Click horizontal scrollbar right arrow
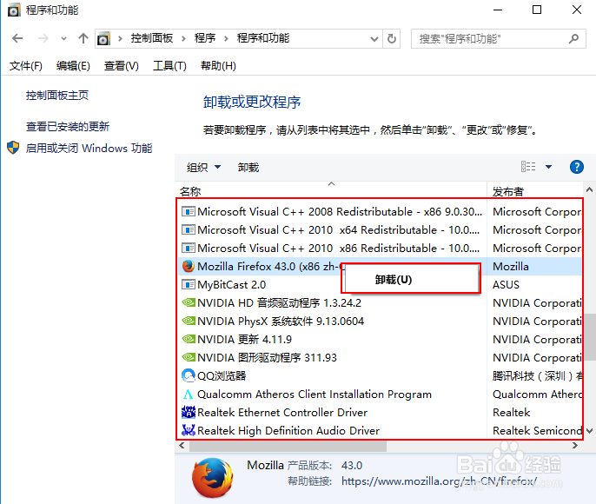 click(575, 446)
